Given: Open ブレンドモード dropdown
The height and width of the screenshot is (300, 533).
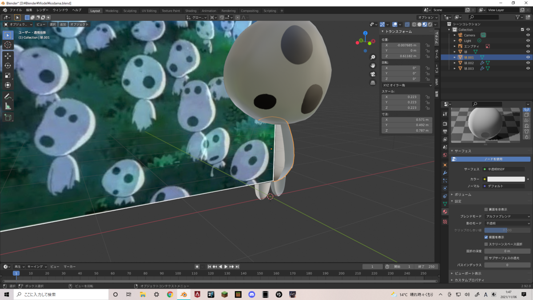Looking at the screenshot, I should [507, 216].
